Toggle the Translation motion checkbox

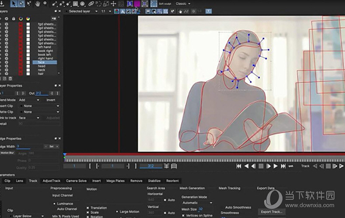click(x=88, y=208)
